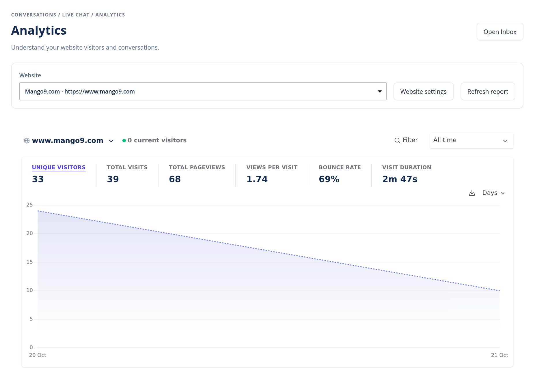Click the 39 total visits value
Image resolution: width=535 pixels, height=368 pixels.
[113, 179]
